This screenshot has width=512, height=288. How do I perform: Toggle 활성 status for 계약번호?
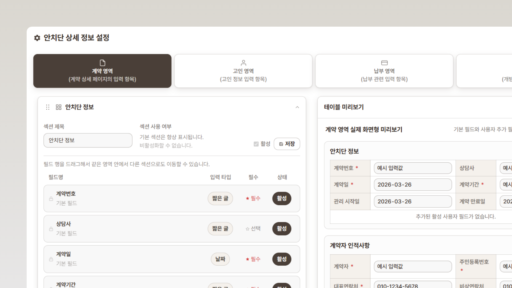[282, 198]
